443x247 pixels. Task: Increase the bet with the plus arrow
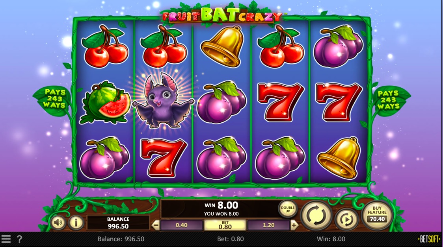(x=294, y=225)
